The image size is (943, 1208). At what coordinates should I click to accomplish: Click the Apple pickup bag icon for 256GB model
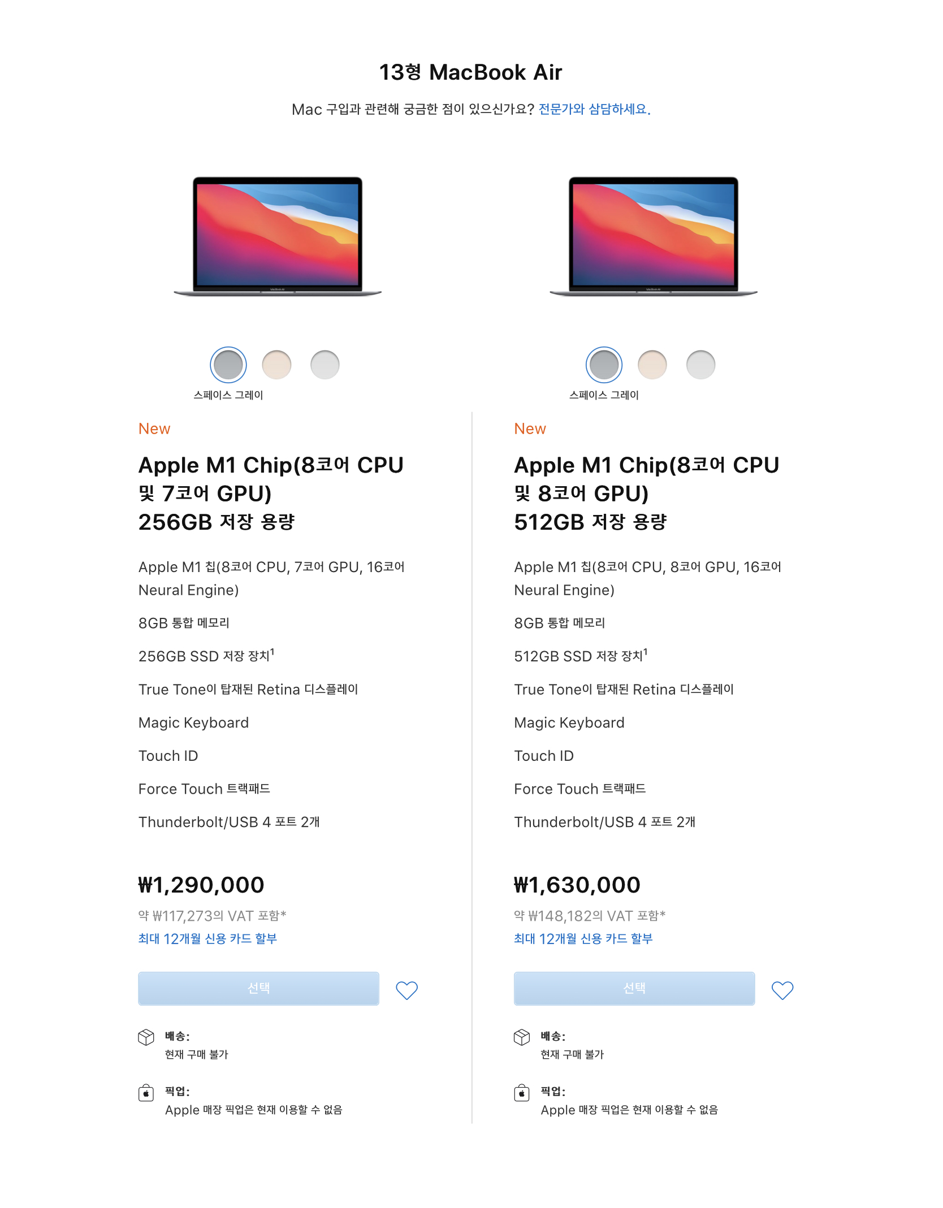146,1093
